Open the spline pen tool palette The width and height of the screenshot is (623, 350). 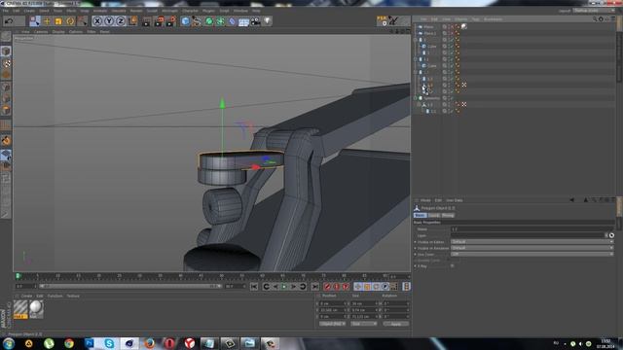tap(197, 21)
